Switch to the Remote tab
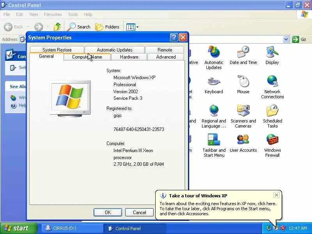312x234 pixels. [165, 50]
